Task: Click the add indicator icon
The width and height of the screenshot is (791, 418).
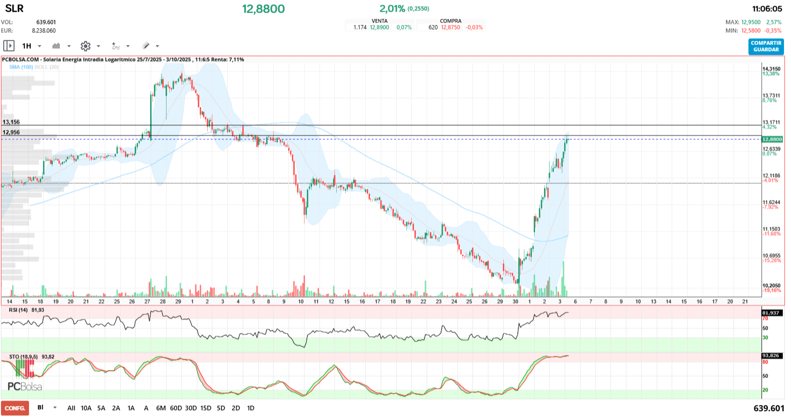Action: click(x=116, y=46)
